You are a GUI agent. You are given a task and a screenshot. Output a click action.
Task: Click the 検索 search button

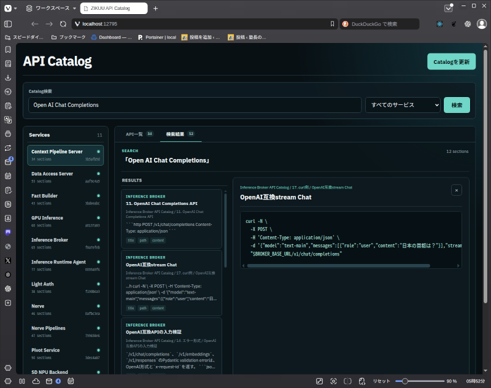click(x=457, y=105)
